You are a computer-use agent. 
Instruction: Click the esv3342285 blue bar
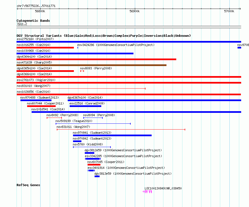[93, 159]
